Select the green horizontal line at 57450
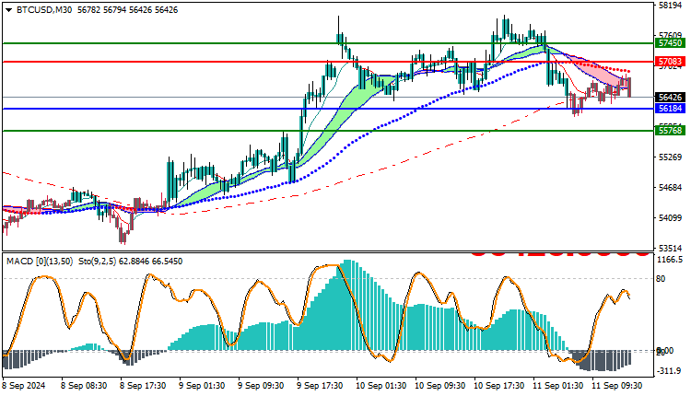The image size is (691, 396). point(328,43)
